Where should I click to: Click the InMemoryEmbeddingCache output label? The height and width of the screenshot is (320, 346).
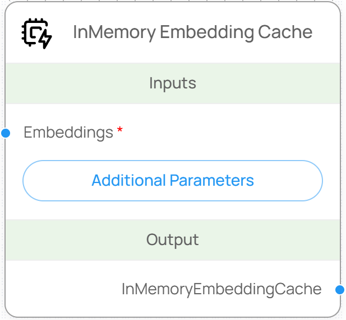click(222, 289)
